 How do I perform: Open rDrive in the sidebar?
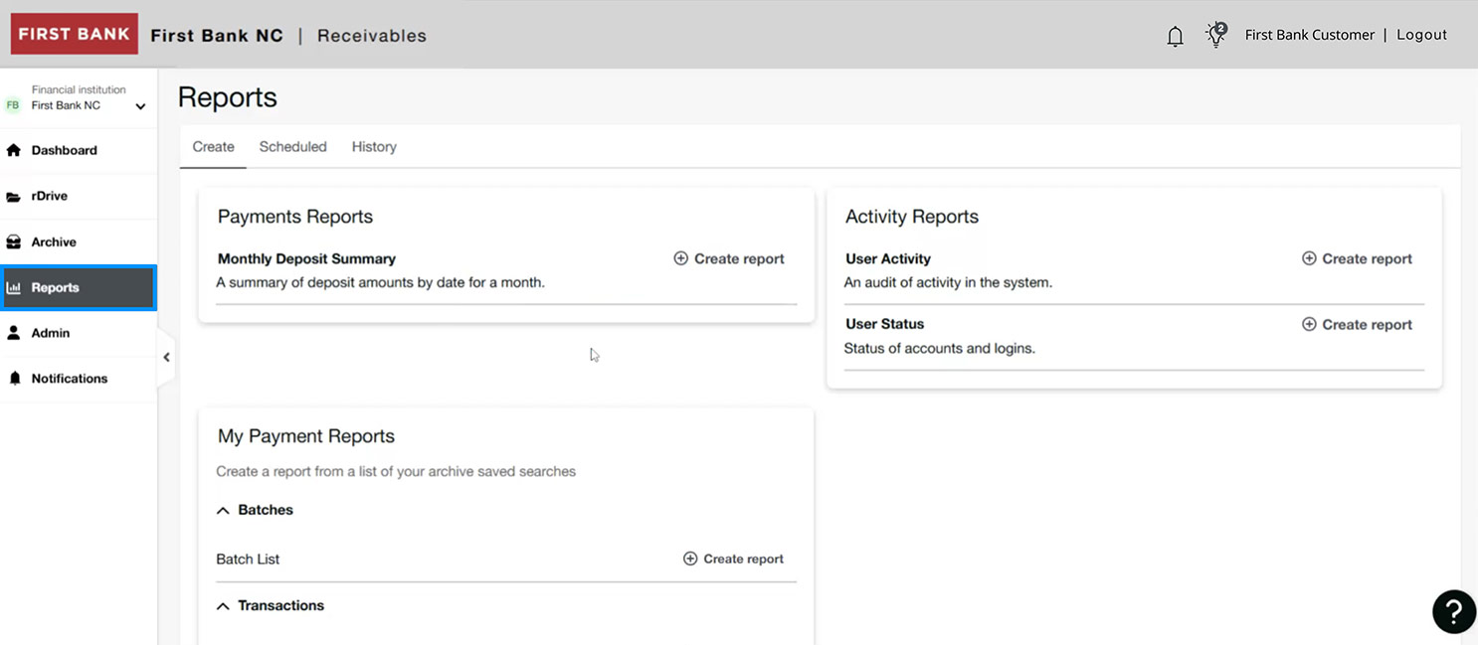coord(79,196)
